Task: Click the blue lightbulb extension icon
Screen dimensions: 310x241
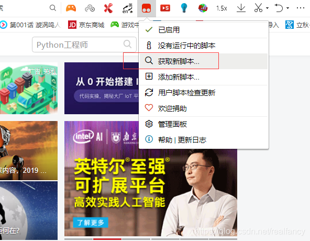Action: tap(184, 8)
